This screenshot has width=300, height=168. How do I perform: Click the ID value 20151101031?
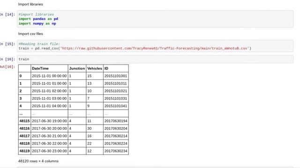pos(116,98)
